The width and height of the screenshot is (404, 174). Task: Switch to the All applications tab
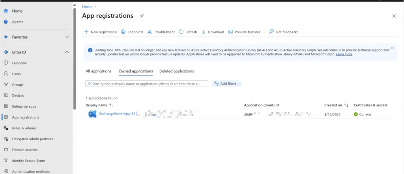(x=98, y=71)
